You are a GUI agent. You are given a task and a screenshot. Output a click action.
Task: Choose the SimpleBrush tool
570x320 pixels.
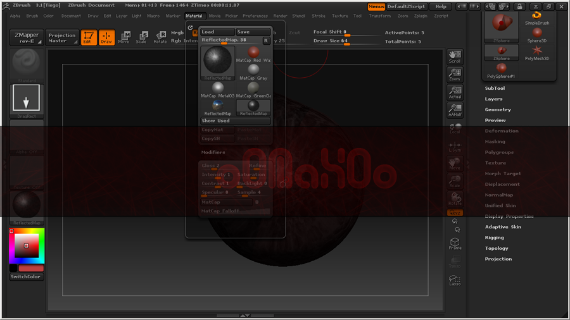click(x=537, y=18)
